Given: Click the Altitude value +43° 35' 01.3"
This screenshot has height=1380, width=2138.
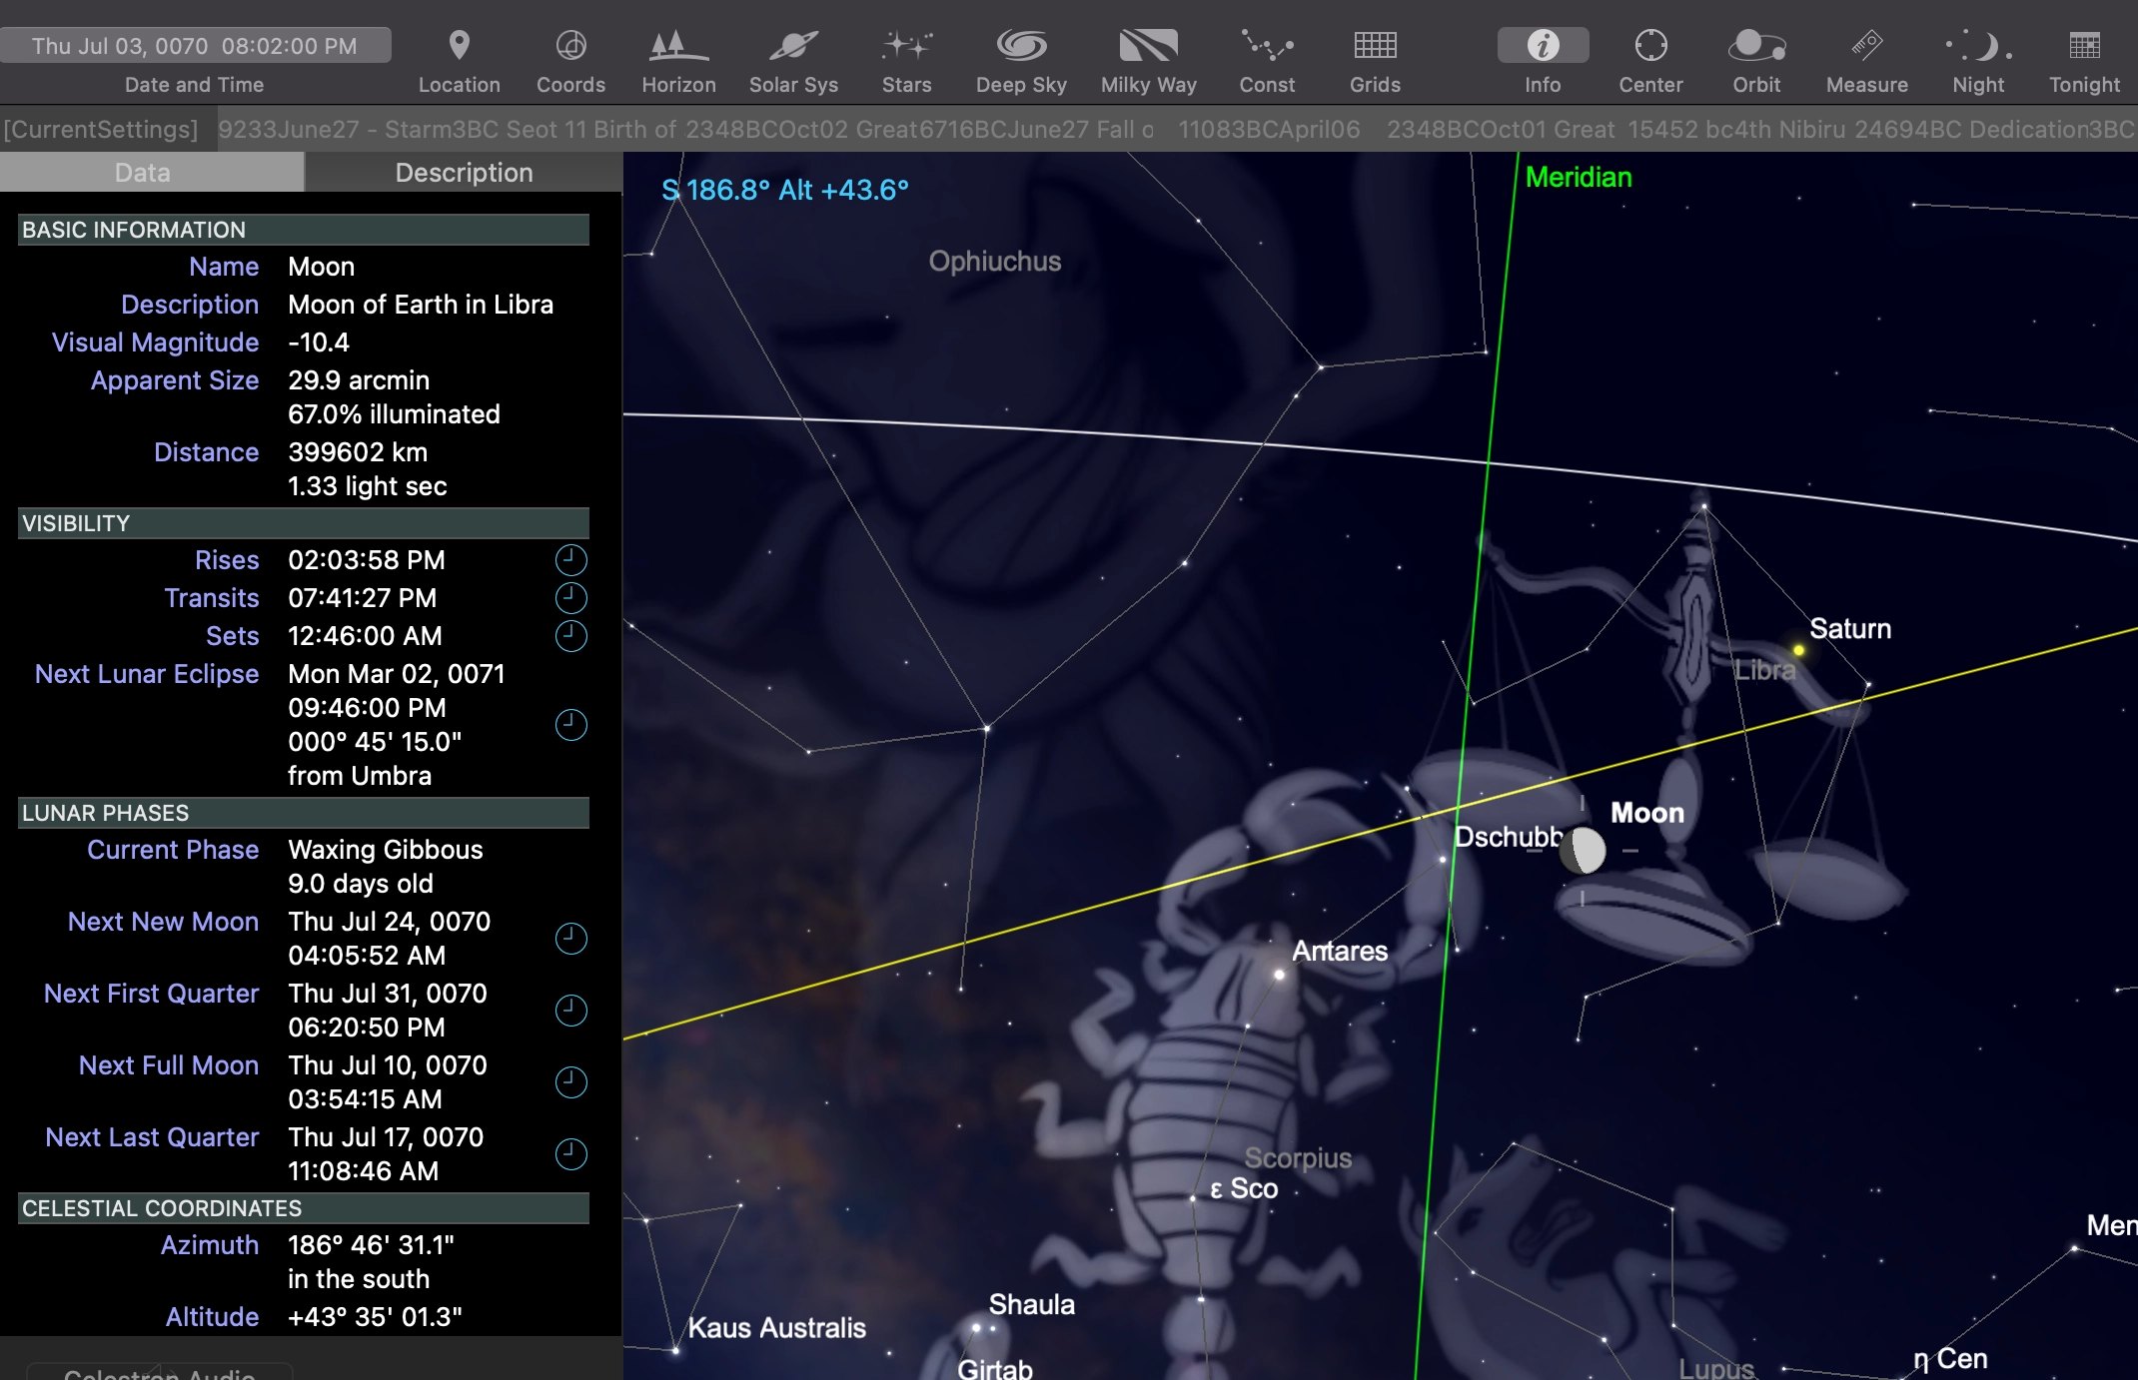Looking at the screenshot, I should coord(375,1317).
